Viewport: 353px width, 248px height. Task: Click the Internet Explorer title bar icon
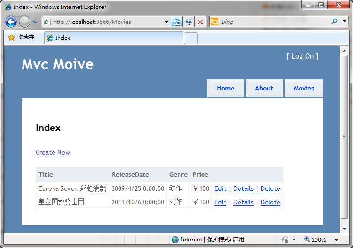pyautogui.click(x=8, y=7)
